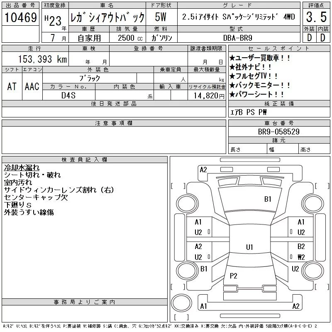
Task: Click the chassis number BR9-058529
Action: (278, 132)
